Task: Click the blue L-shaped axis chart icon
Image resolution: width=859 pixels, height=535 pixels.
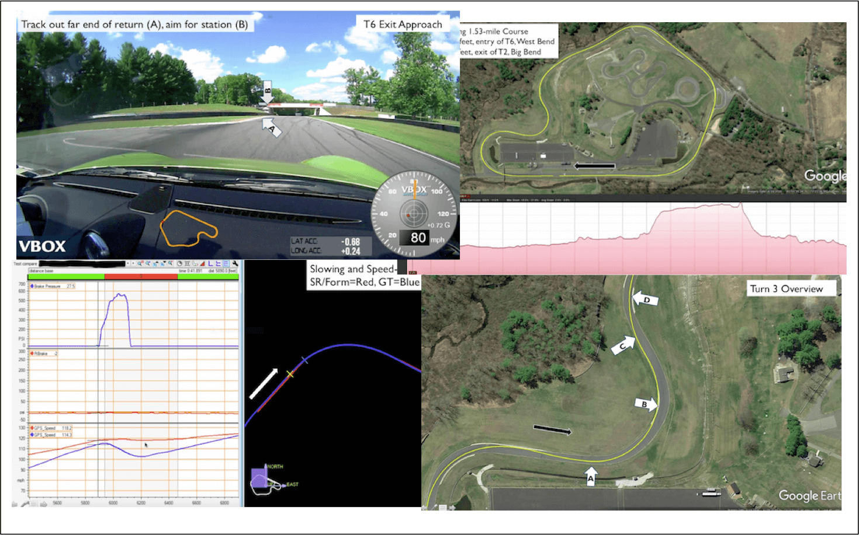Action: click(x=212, y=264)
